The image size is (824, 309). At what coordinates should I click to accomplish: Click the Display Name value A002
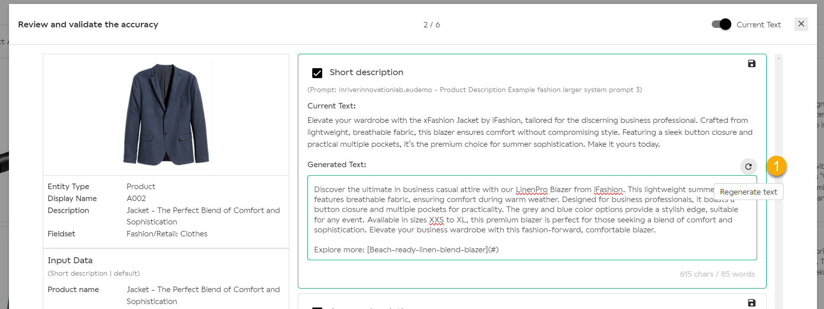pyautogui.click(x=136, y=199)
